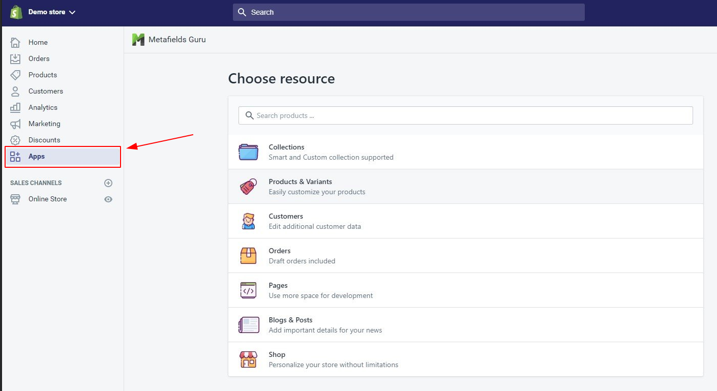Image resolution: width=717 pixels, height=391 pixels.
Task: Click the Customers person icon in sidebar
Action: pyautogui.click(x=15, y=91)
